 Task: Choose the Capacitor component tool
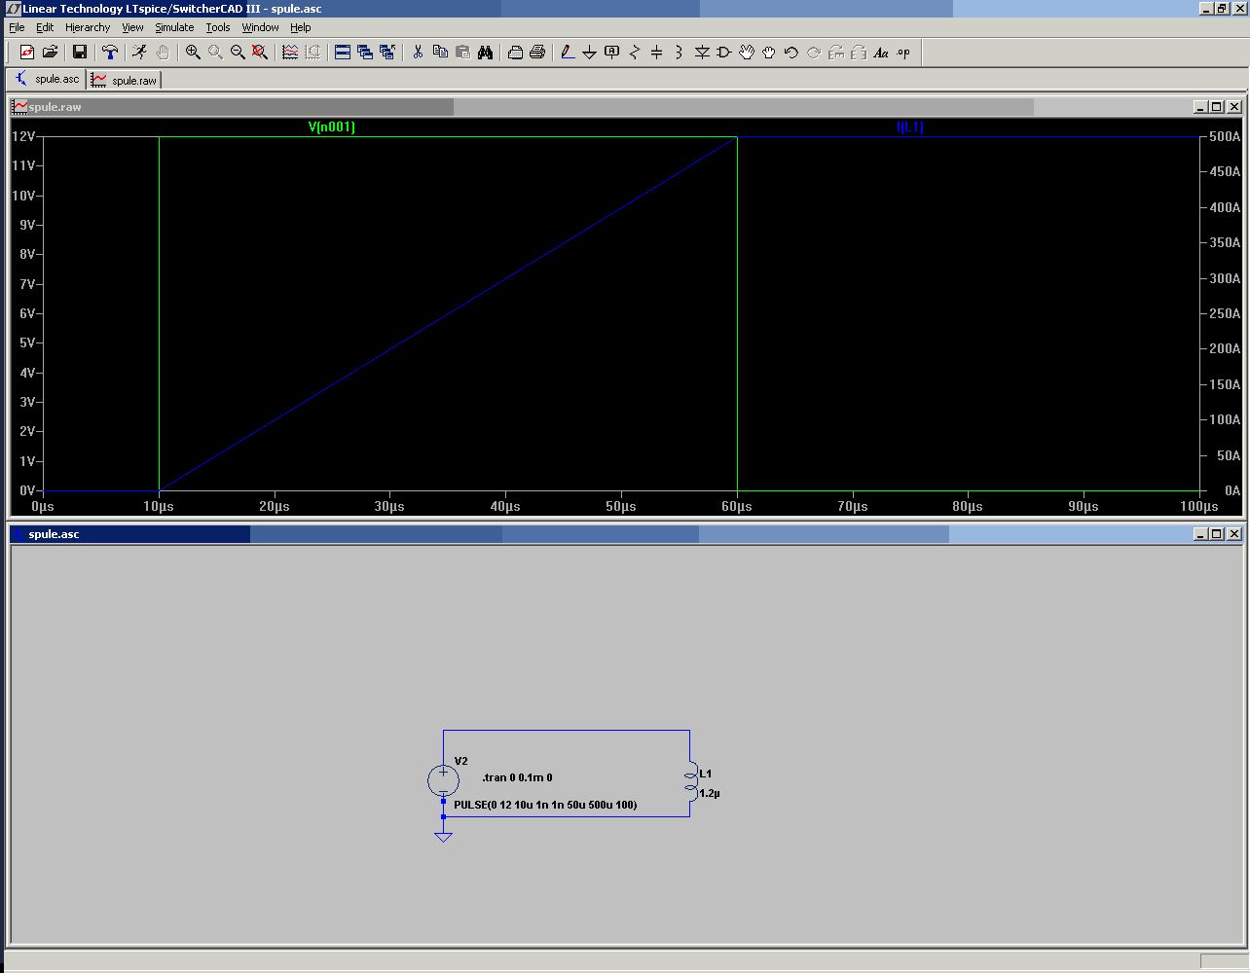pos(656,53)
